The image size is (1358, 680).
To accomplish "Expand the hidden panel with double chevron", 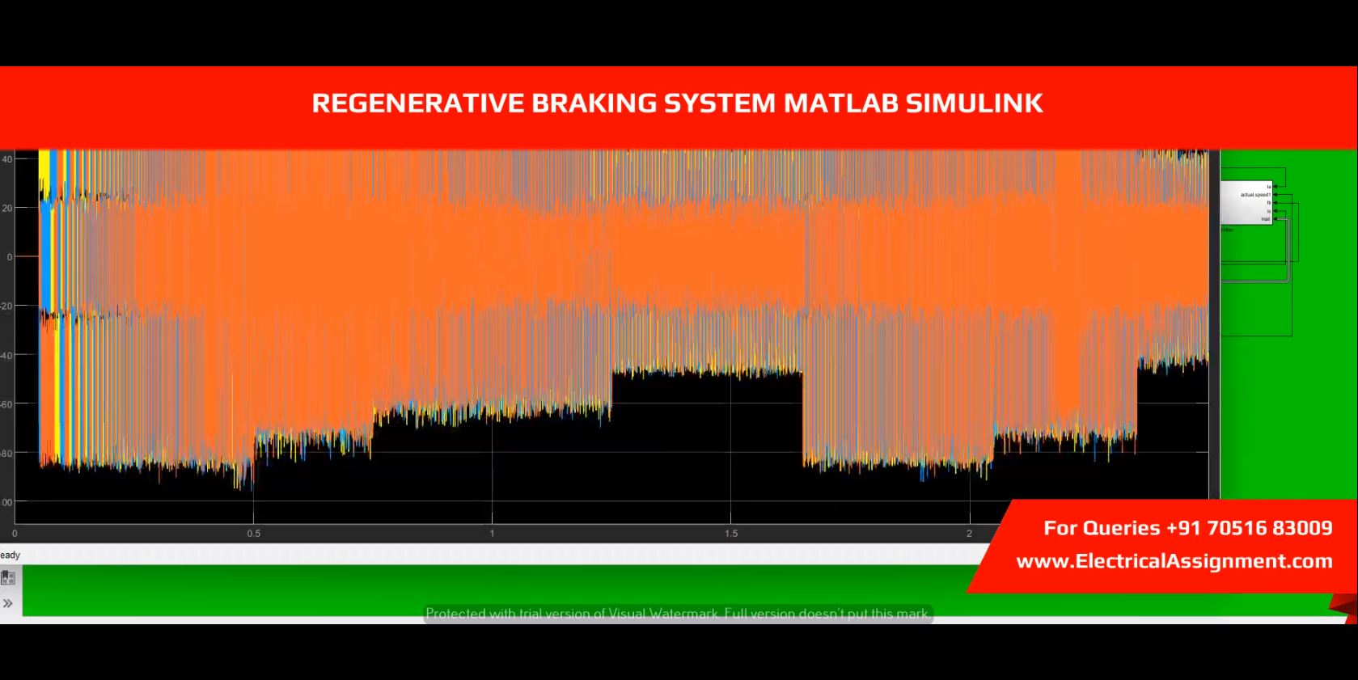I will pos(7,603).
